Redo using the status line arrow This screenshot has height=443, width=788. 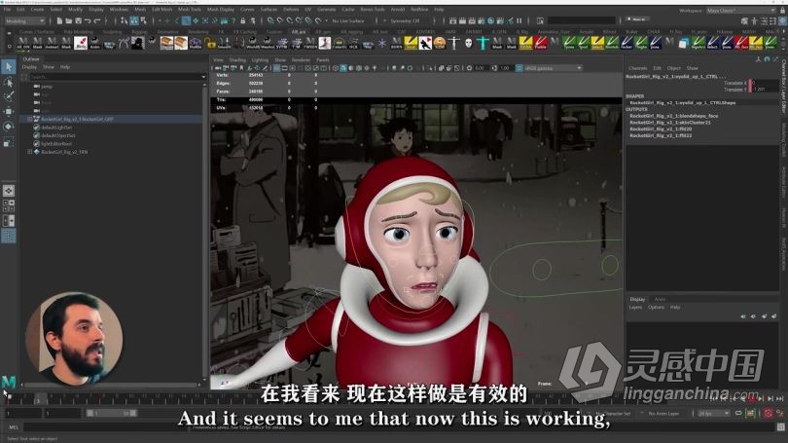point(97,20)
